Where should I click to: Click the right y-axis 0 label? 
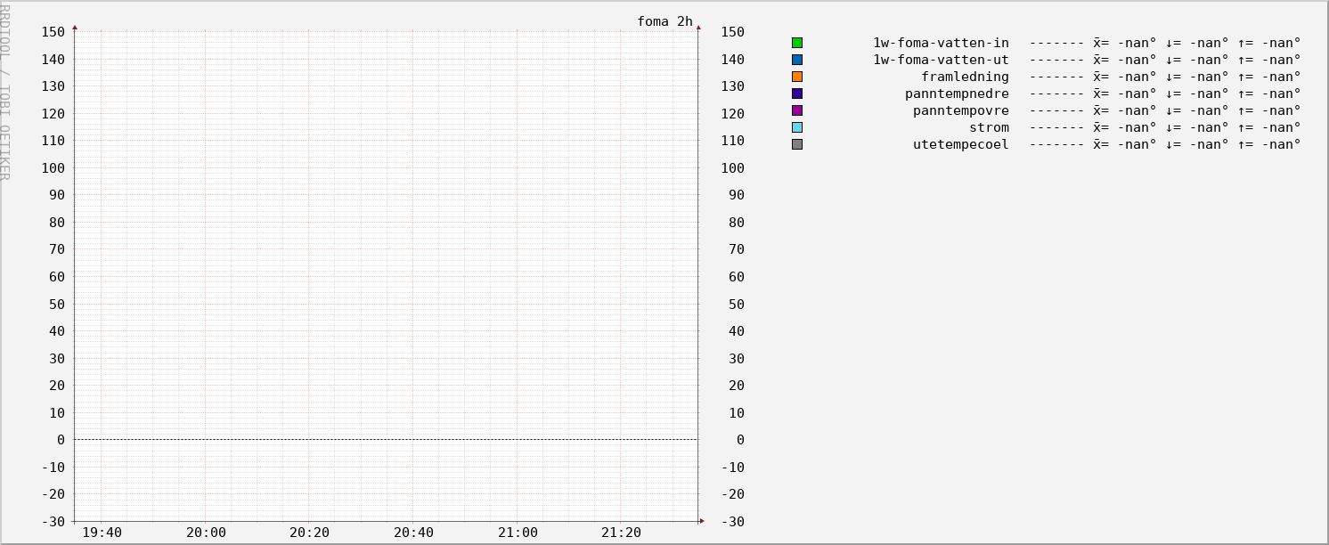coord(739,440)
